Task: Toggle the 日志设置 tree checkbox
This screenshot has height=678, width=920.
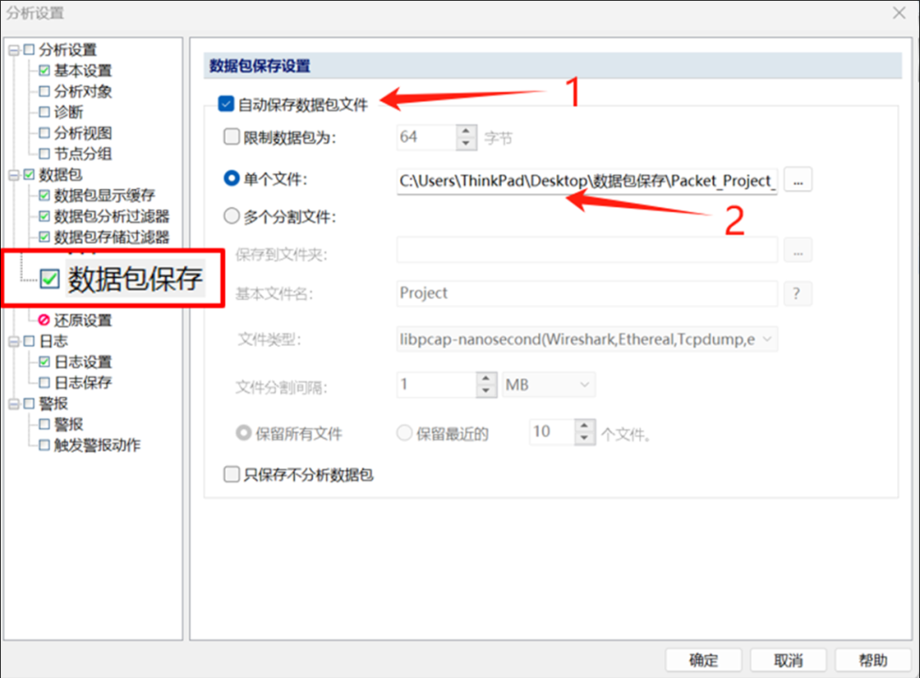Action: (x=44, y=362)
